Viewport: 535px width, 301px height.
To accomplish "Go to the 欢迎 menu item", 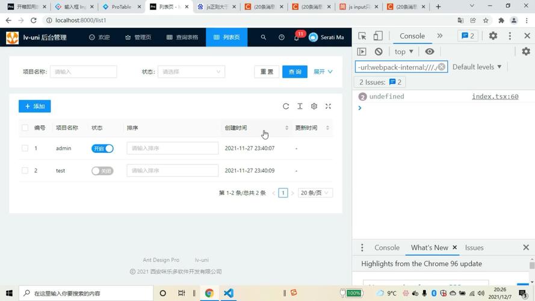I will point(99,37).
